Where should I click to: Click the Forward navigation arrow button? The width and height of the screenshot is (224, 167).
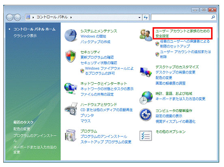pyautogui.click(x=17, y=17)
